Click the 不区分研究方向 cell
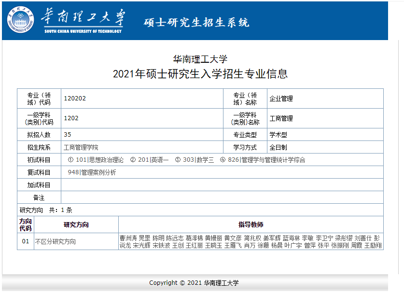The image size is (404, 294). 76,241
